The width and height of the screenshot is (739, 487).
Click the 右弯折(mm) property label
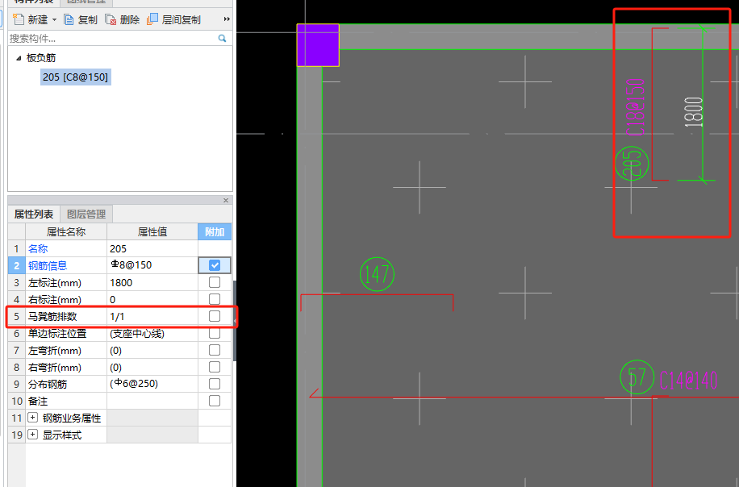click(x=55, y=368)
